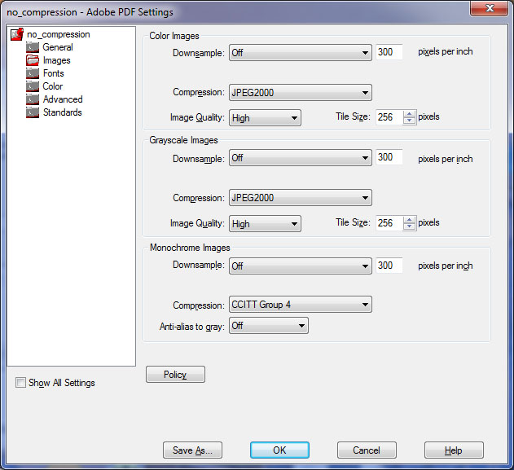Image resolution: width=514 pixels, height=470 pixels.
Task: Decrease Color Images Tile Size with down arrow
Action: (409, 121)
